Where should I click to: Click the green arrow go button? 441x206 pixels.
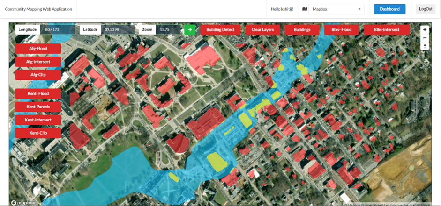click(190, 29)
